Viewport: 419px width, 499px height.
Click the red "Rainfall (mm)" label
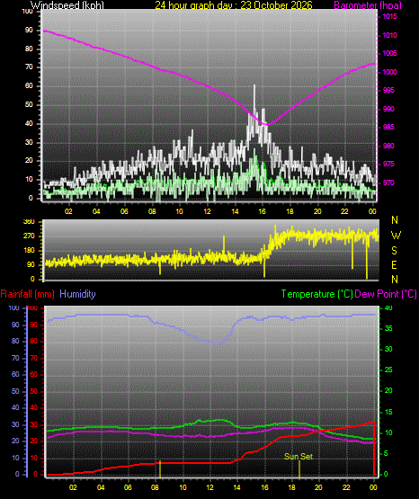(27, 294)
